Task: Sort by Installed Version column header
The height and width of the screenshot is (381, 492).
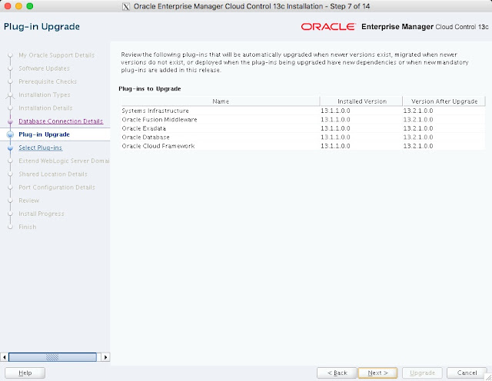Action: coord(361,101)
